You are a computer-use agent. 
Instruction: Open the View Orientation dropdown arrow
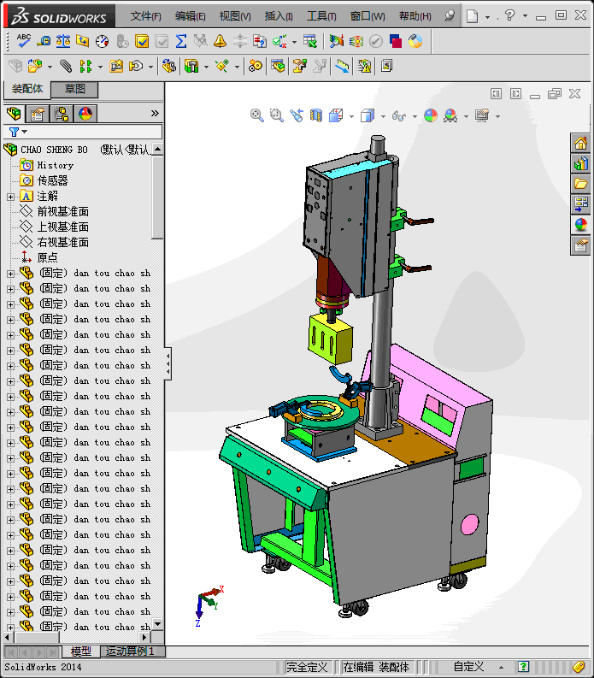pos(351,116)
